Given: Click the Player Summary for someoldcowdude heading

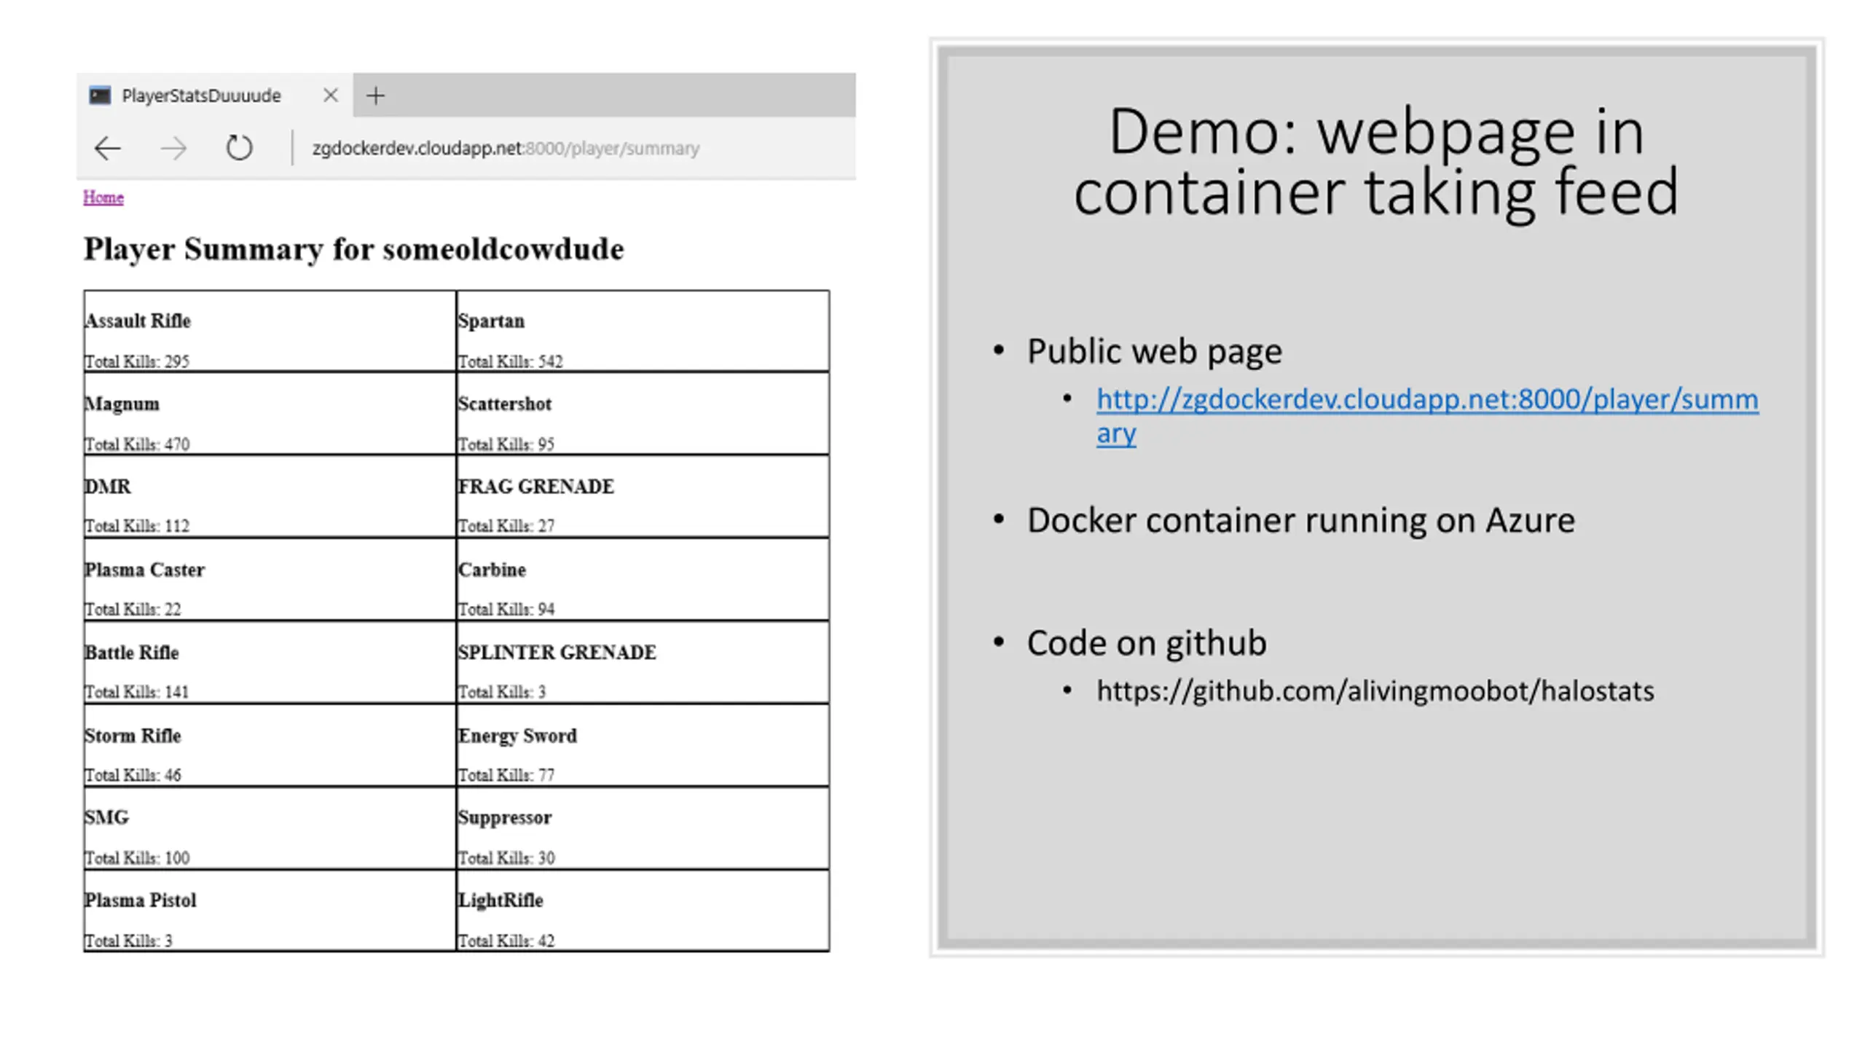Looking at the screenshot, I should click(x=353, y=249).
